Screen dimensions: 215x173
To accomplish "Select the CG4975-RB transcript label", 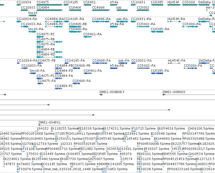I will [x=45, y=39].
